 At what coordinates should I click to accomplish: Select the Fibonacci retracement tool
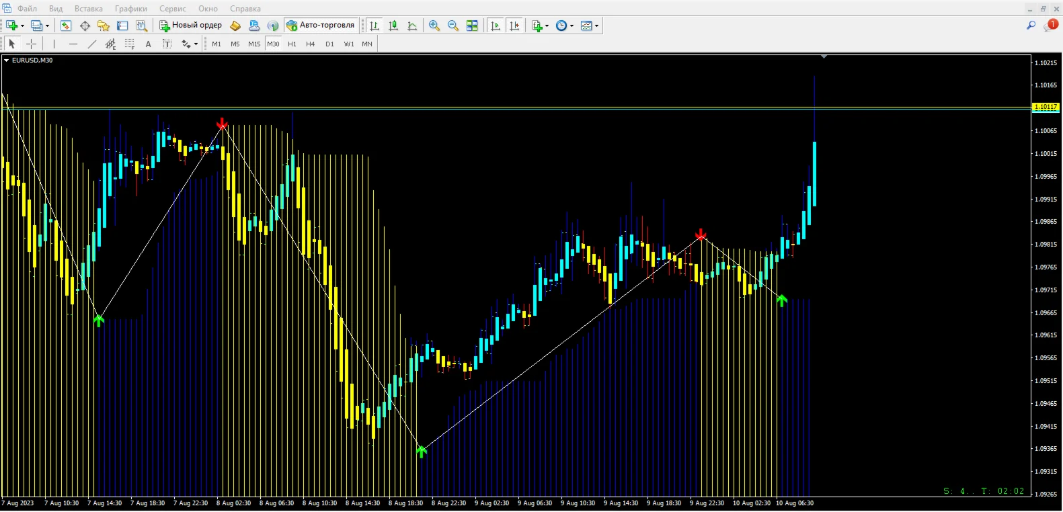click(x=129, y=44)
